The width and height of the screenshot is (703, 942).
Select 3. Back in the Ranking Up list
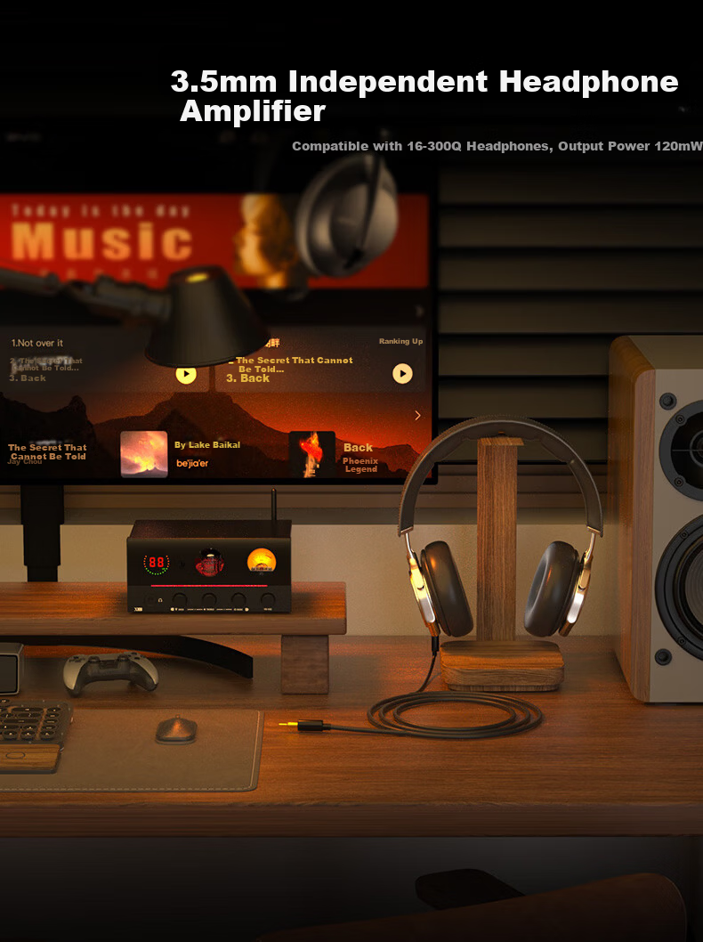tap(248, 378)
